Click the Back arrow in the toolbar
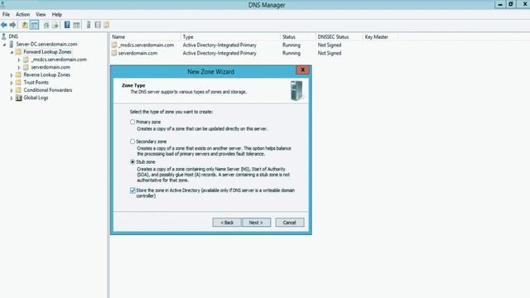Viewport: 530px width, 298px height. pos(4,25)
